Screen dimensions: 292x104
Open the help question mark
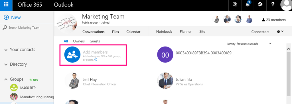tap(273, 5)
